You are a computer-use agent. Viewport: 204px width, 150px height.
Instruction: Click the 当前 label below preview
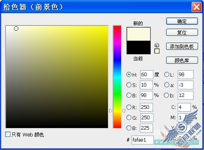pyautogui.click(x=138, y=59)
